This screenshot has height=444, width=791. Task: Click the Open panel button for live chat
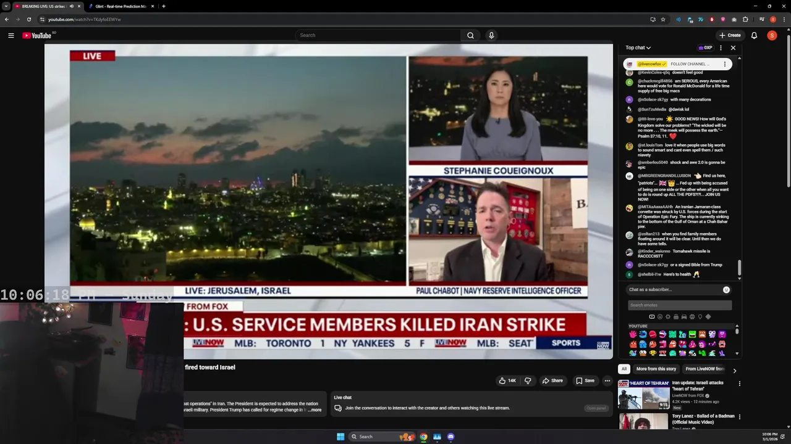(596, 408)
